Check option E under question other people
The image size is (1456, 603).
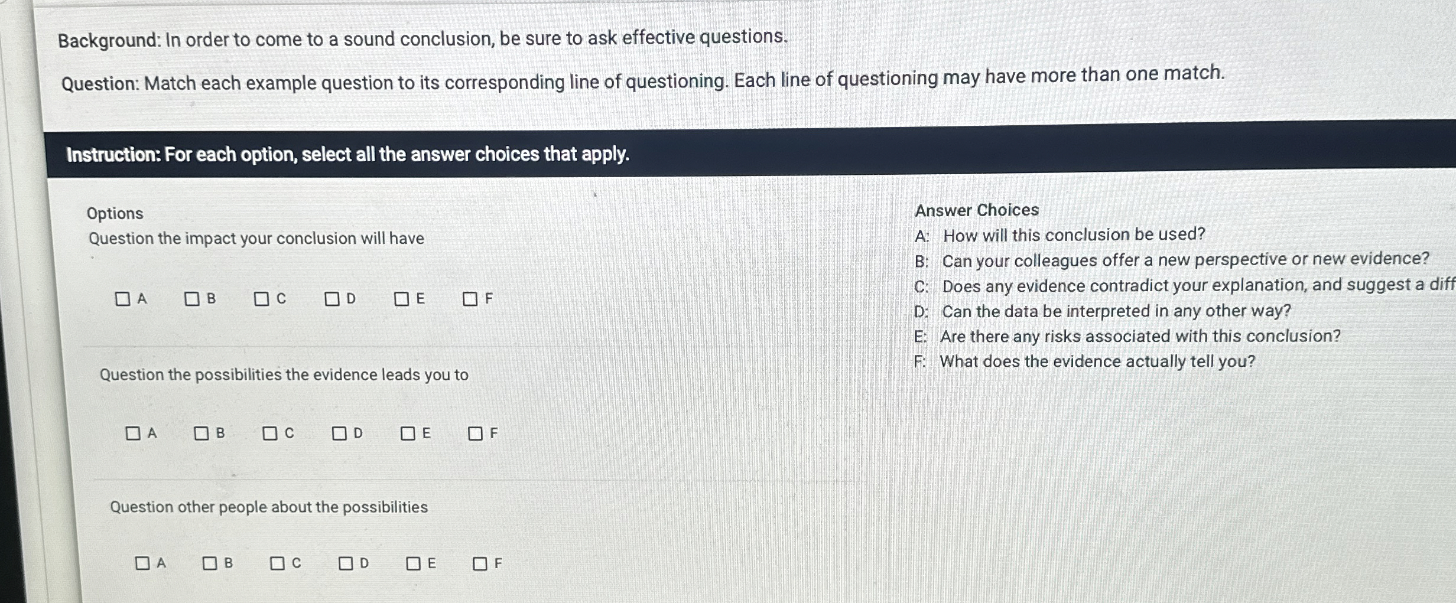(x=415, y=563)
